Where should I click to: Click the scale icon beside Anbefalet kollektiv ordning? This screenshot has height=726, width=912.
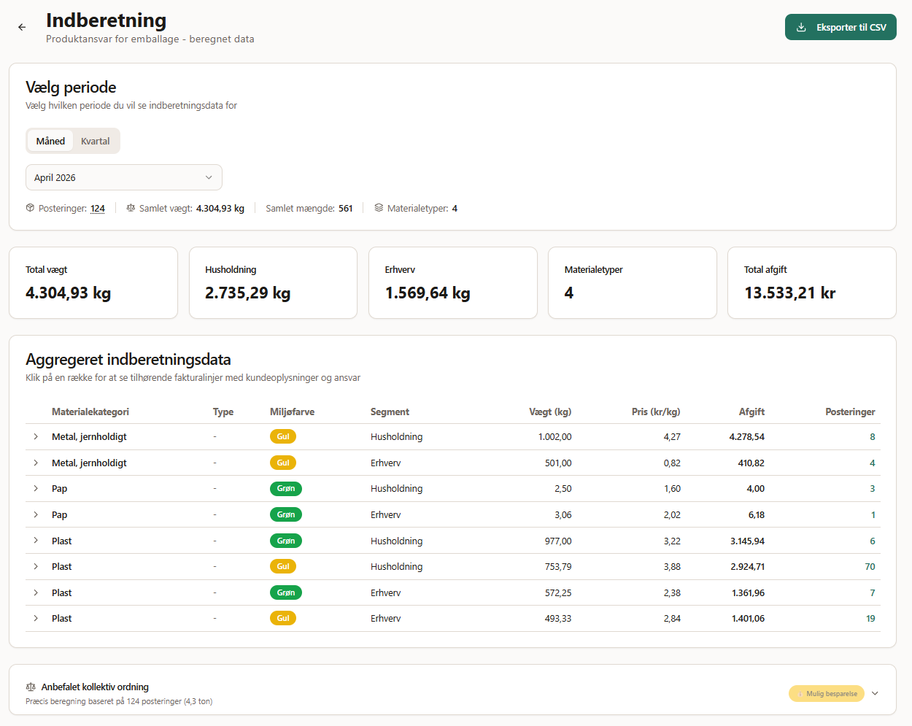click(31, 687)
